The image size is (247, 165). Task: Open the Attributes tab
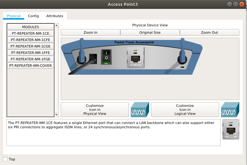55,16
